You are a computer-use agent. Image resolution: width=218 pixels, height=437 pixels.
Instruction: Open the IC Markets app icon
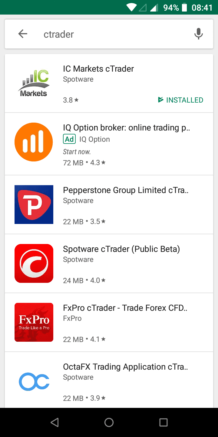click(34, 83)
